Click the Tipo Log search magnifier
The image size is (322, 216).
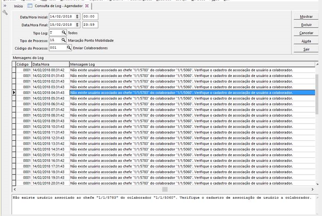[64, 33]
